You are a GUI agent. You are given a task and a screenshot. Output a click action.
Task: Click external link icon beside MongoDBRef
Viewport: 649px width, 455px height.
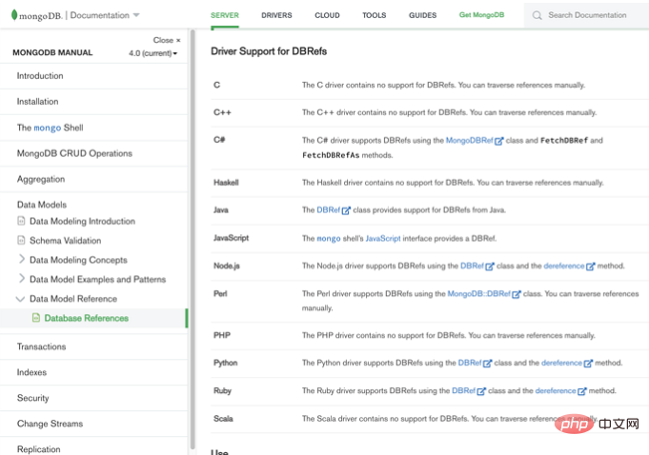pos(499,141)
